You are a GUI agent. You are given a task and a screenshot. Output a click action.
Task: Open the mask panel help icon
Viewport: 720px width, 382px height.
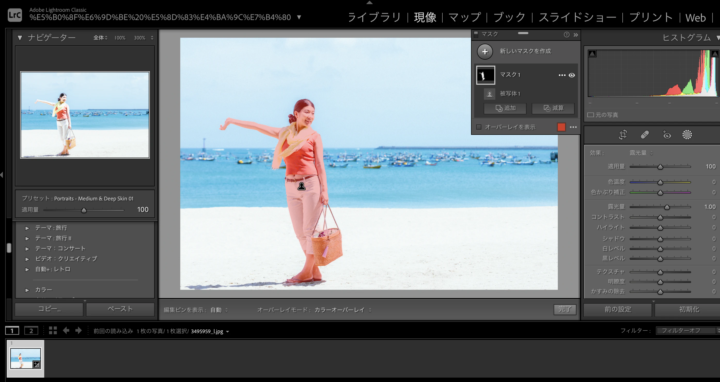point(566,35)
